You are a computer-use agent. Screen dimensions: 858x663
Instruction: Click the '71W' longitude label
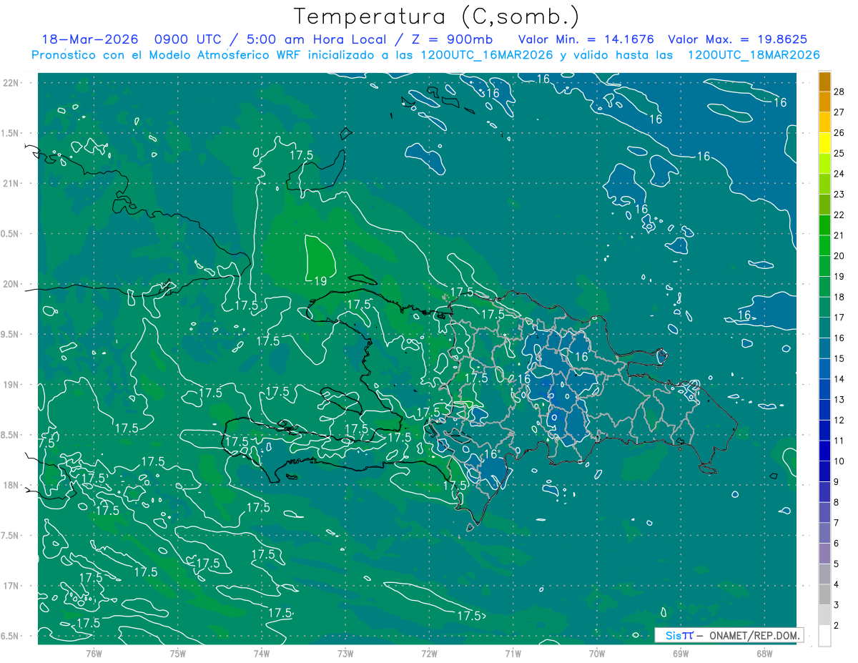point(513,653)
